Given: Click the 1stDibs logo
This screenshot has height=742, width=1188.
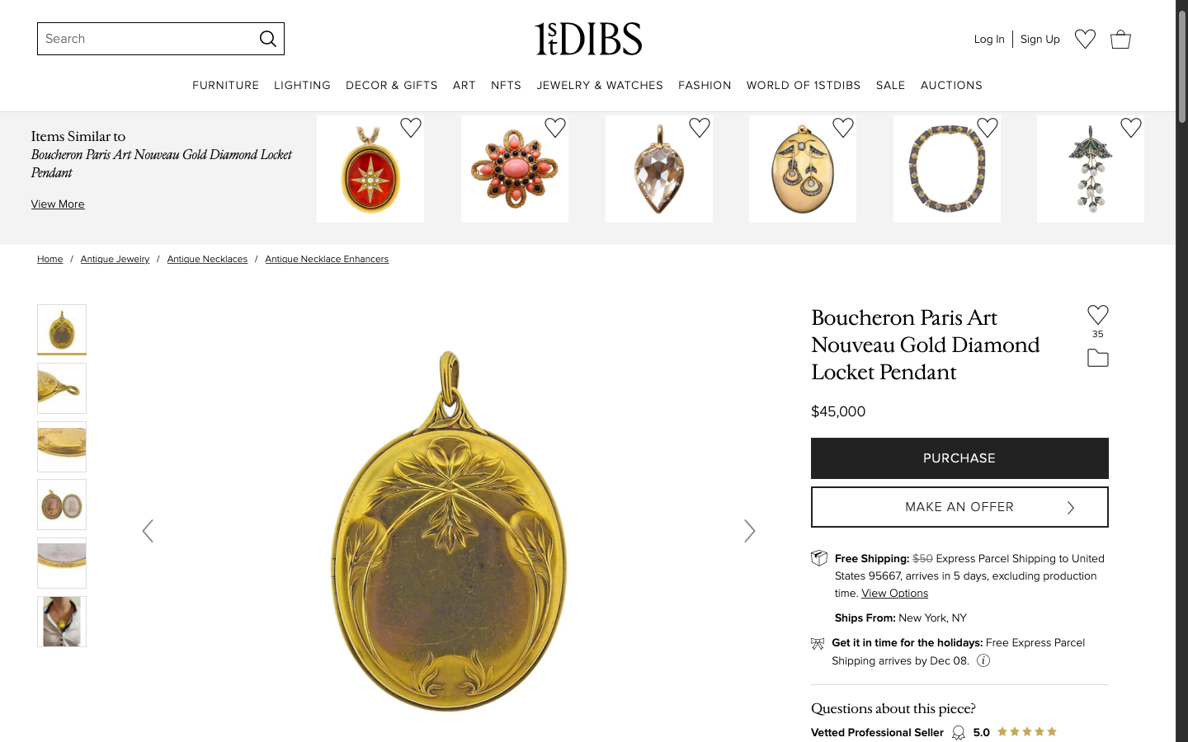Looking at the screenshot, I should point(588,39).
